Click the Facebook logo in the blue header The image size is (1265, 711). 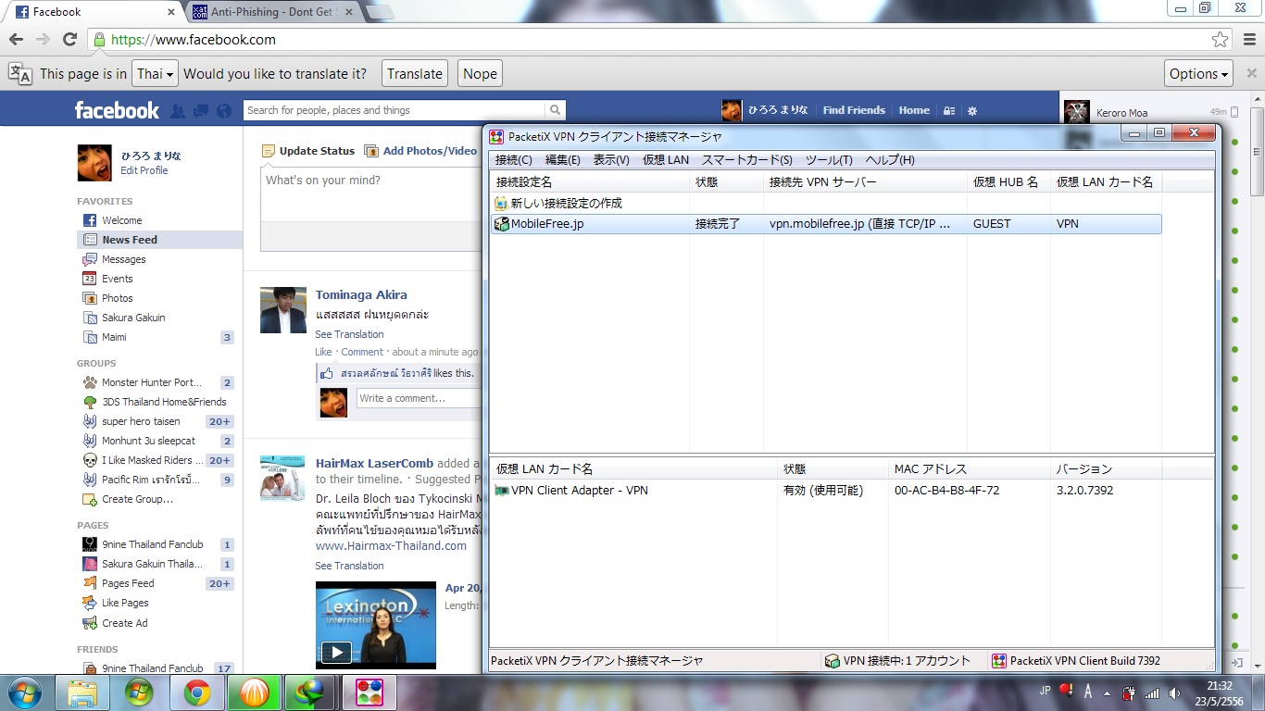point(117,110)
